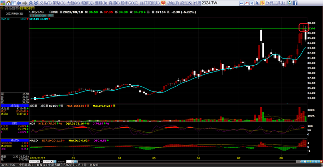Open the K-line chart icon
This screenshot has height=167, width=323.
pos(252,3)
